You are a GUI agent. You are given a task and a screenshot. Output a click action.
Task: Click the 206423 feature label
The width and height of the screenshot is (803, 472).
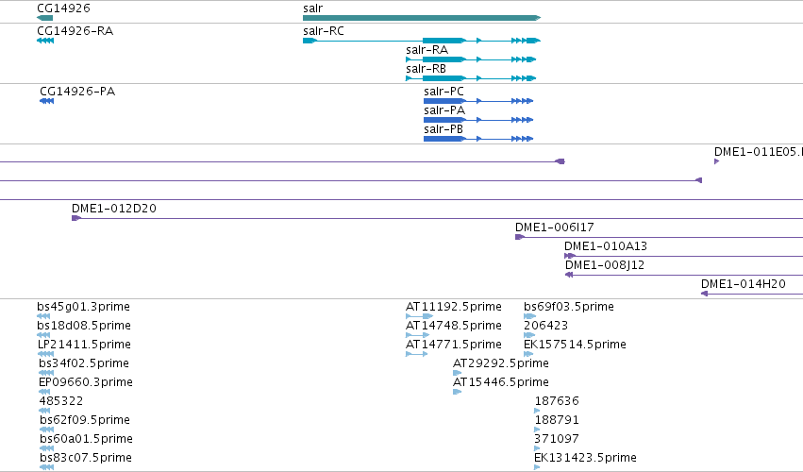(546, 326)
